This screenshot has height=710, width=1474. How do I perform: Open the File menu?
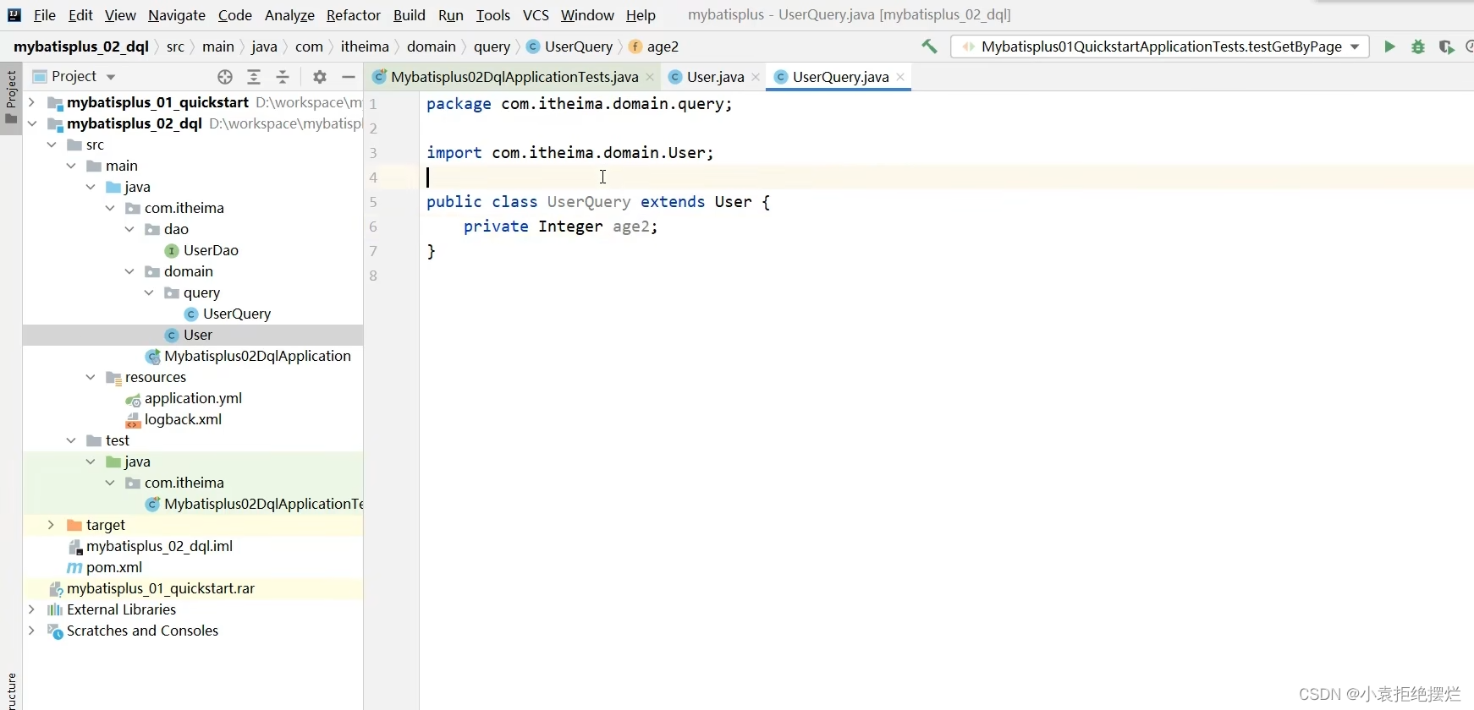point(44,15)
